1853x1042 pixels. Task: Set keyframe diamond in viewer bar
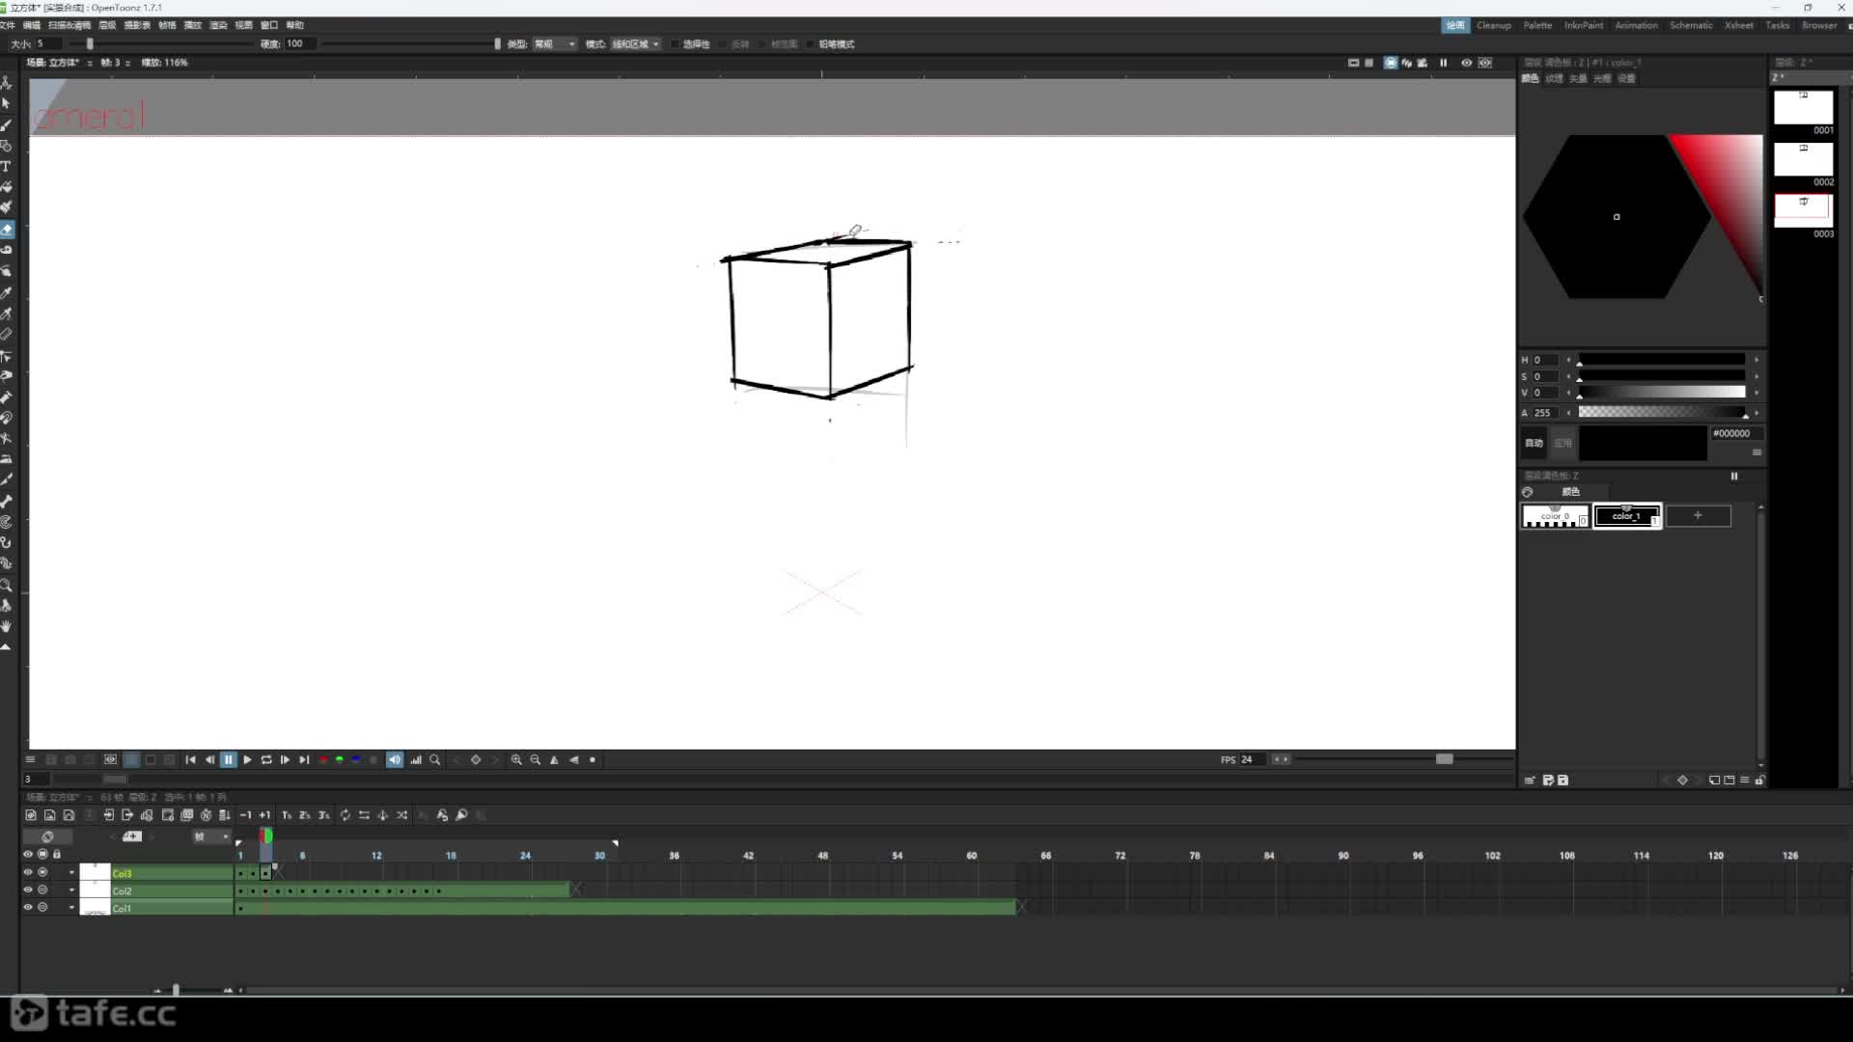click(476, 760)
